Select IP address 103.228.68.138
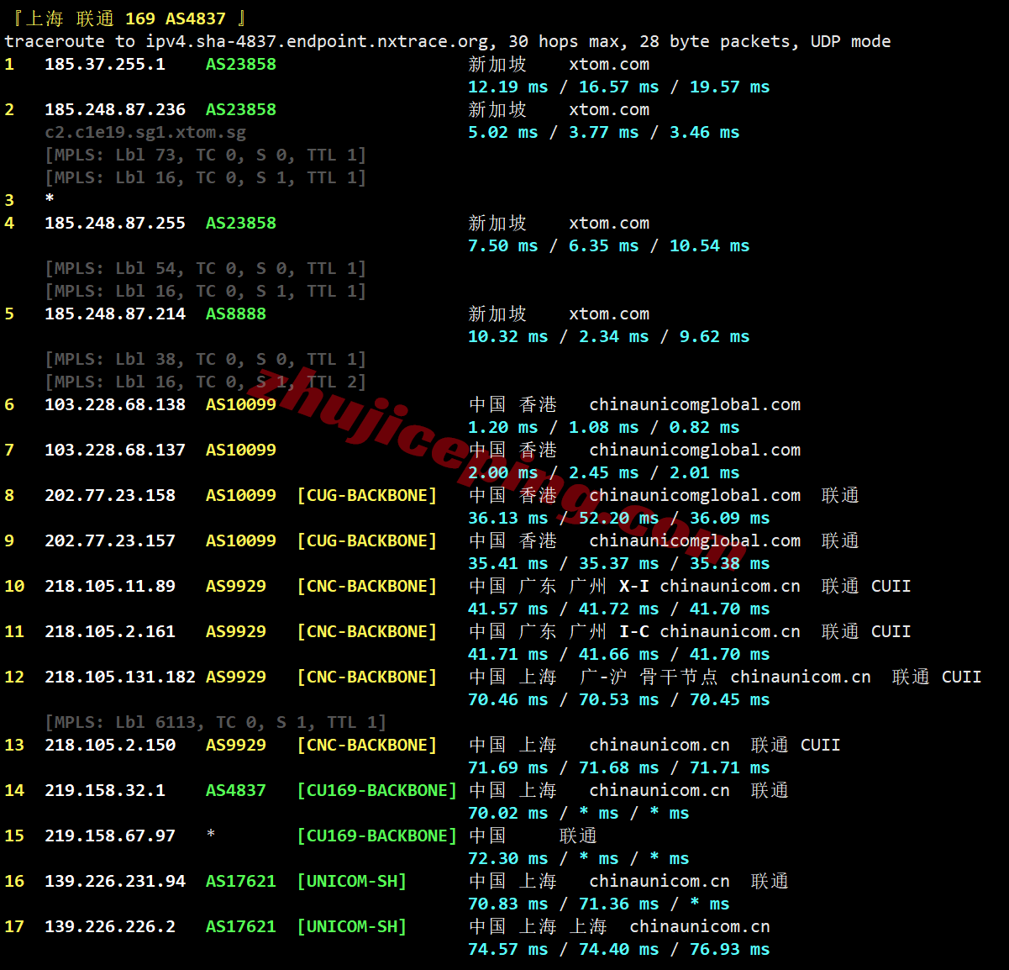This screenshot has height=970, width=1009. [115, 404]
